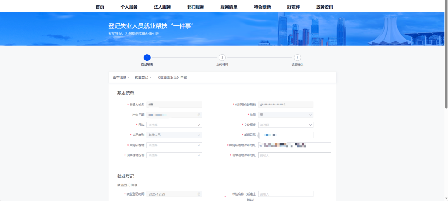The height and width of the screenshot is (201, 448).
Task: Click step 1 circle for 在线填表
Action: 147,57
